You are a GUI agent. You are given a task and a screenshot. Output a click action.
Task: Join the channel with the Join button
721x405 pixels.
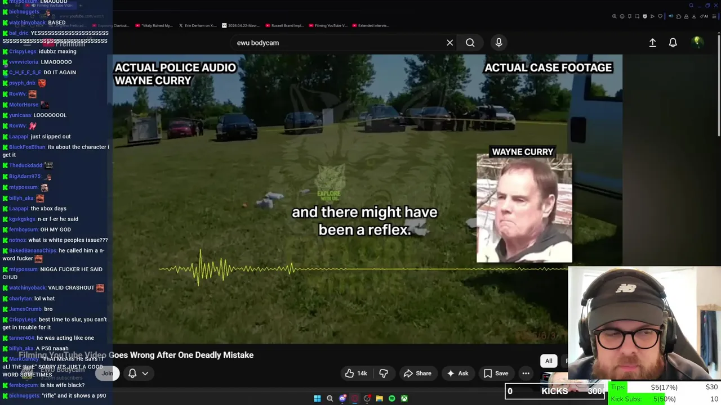click(107, 373)
